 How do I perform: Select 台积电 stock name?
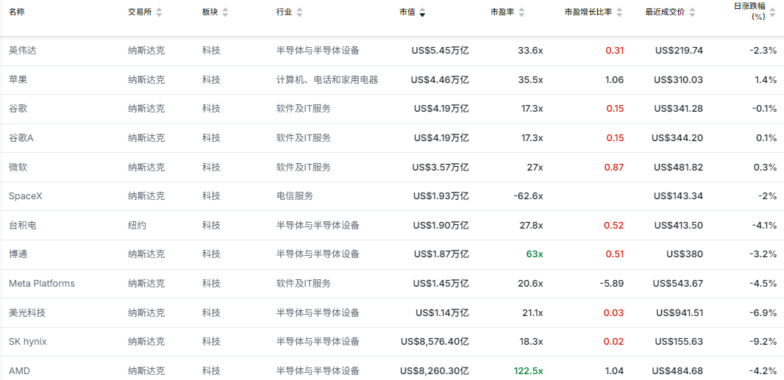tap(23, 226)
